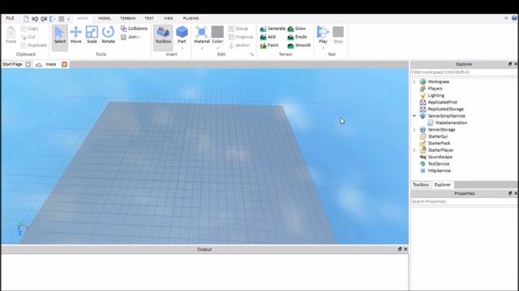Image resolution: width=519 pixels, height=291 pixels.
Task: Select Soundscape in Explorer
Action: click(x=440, y=157)
